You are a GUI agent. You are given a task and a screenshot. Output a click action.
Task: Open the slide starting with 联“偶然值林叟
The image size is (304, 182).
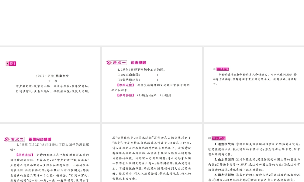152,153
